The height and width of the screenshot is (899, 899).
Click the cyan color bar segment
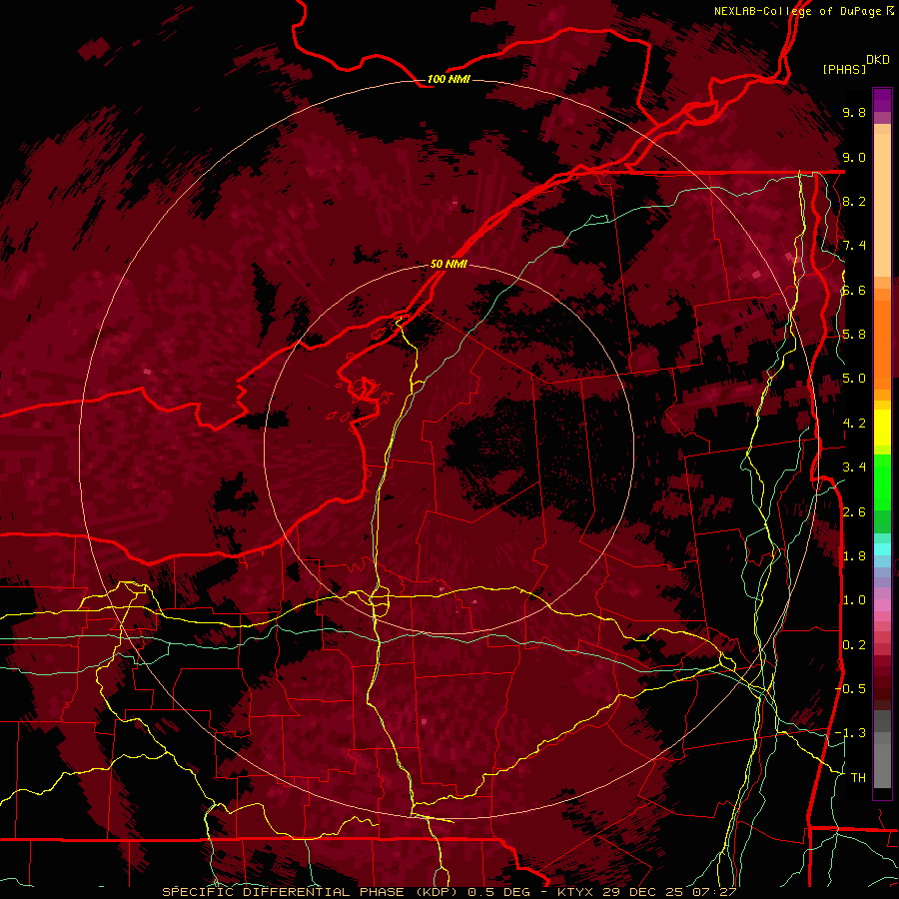point(882,549)
